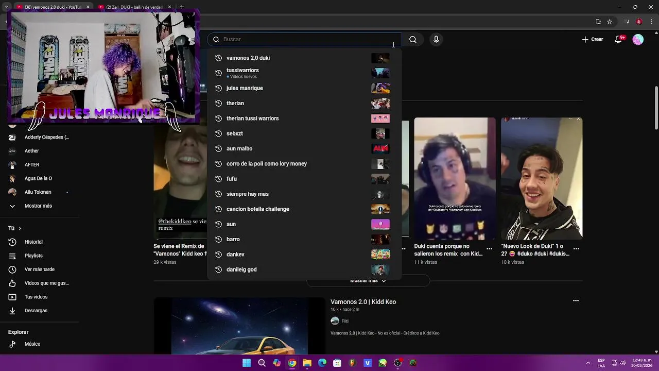659x371 pixels.
Task: Open the Chrome three-dot menu
Action: (x=651, y=22)
